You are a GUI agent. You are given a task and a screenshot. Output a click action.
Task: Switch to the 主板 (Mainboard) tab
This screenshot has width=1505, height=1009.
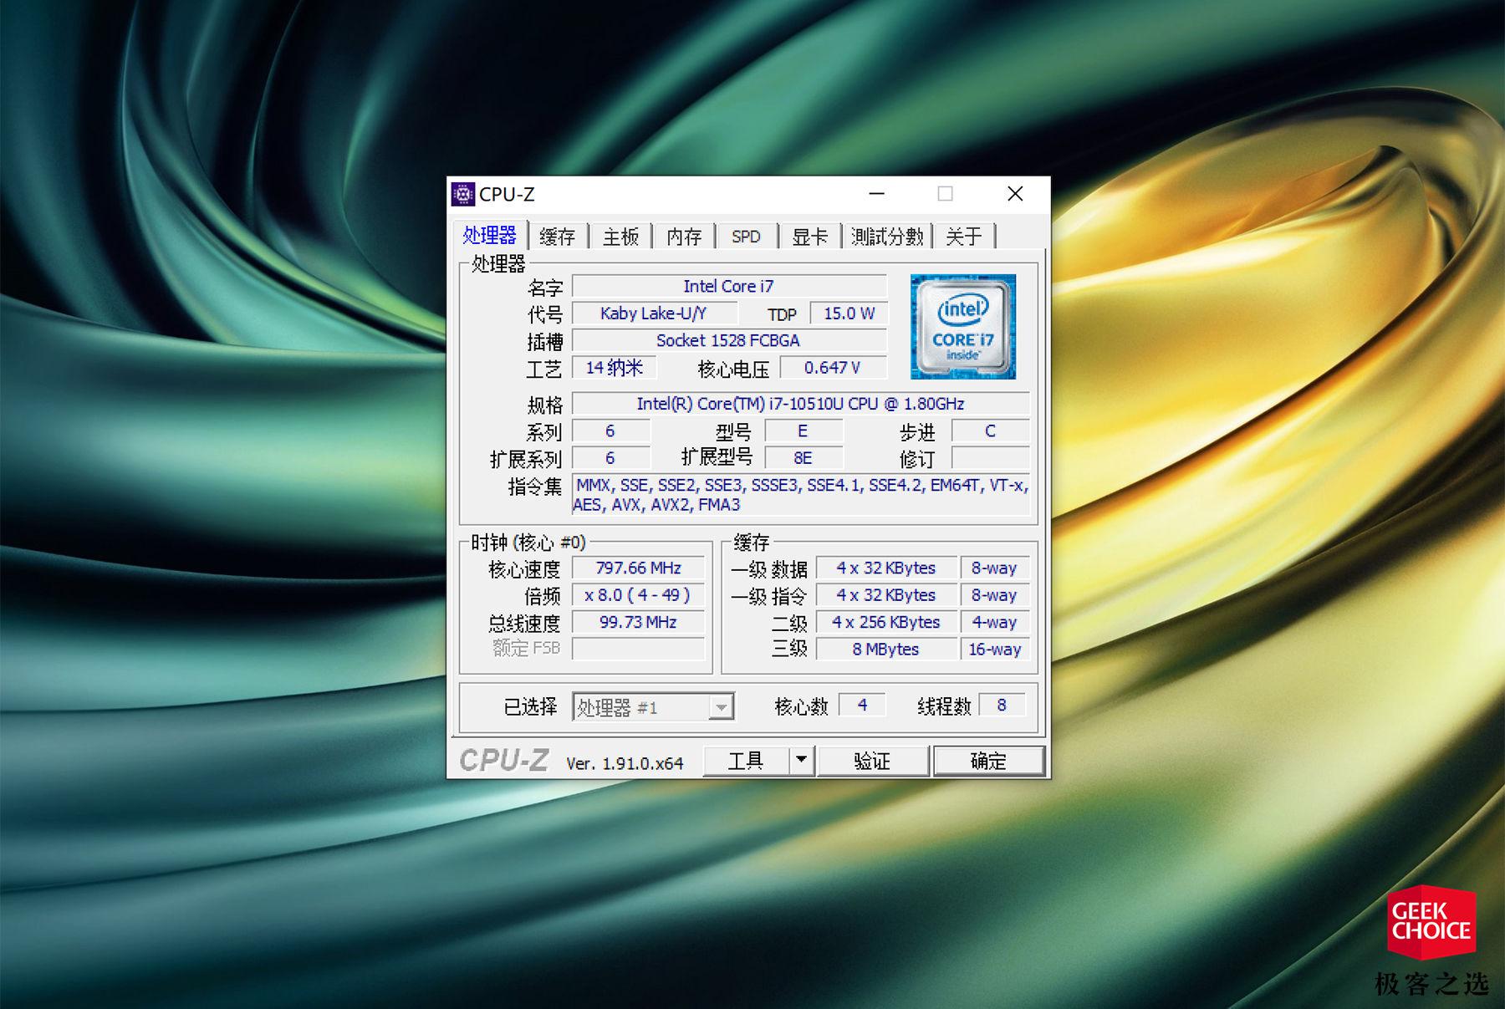pyautogui.click(x=620, y=237)
